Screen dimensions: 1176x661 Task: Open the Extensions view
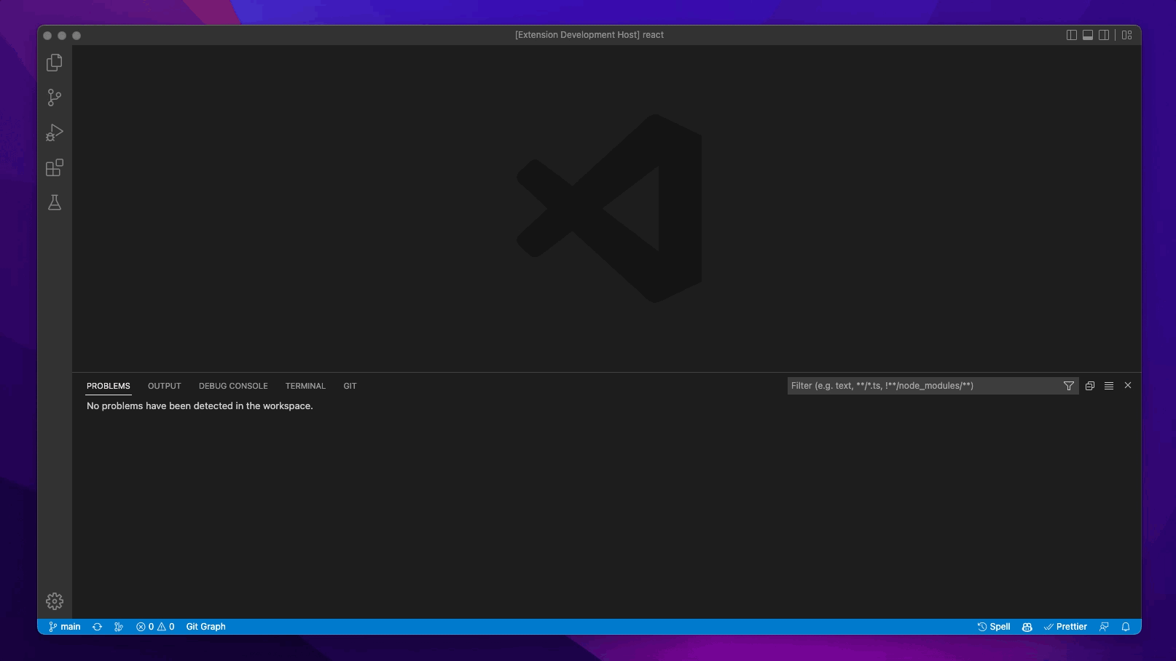coord(55,167)
